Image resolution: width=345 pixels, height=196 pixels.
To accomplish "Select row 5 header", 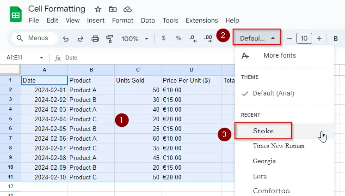I will click(x=10, y=119).
